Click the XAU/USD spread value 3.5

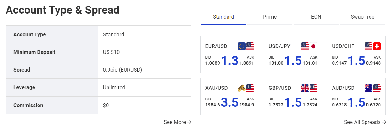[230, 102]
